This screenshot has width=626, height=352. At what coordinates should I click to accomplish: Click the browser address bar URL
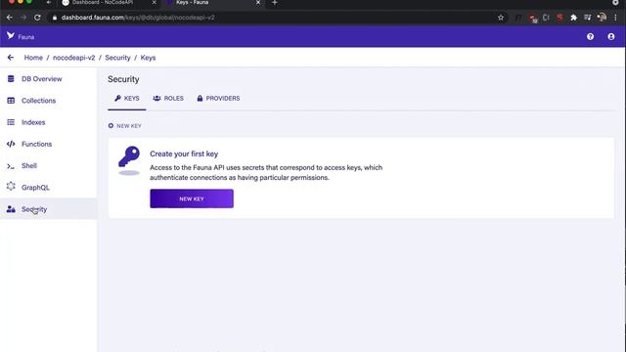tap(138, 18)
